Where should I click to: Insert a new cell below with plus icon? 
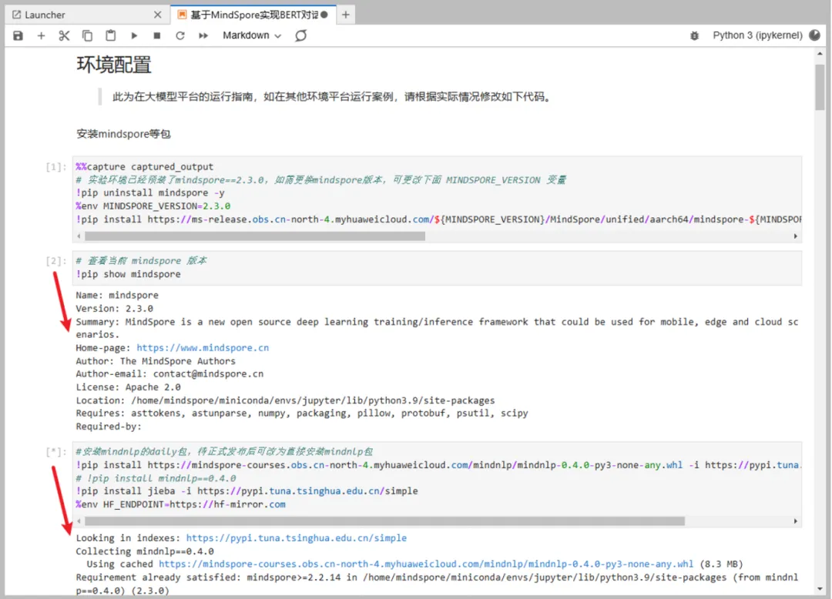41,35
